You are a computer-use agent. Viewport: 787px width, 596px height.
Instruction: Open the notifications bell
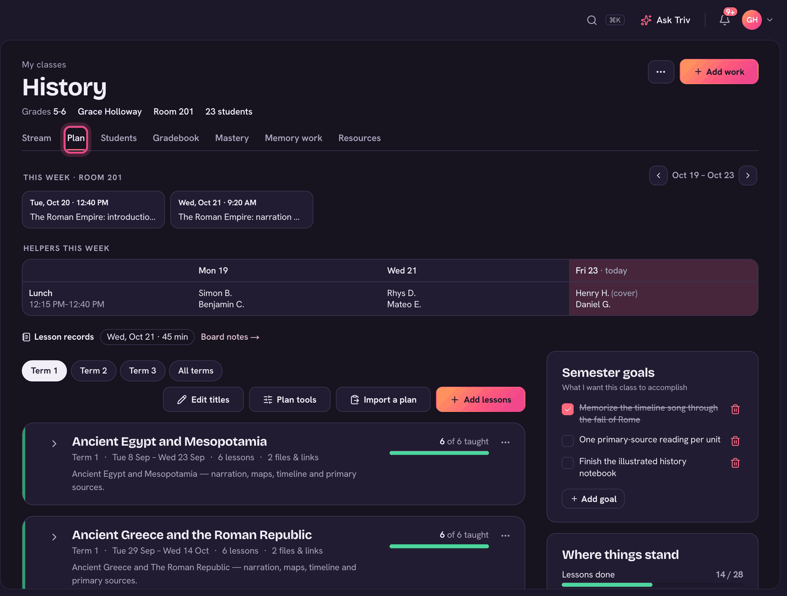pos(725,20)
